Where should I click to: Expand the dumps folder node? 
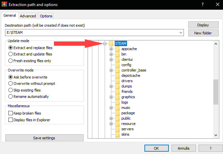111,87
